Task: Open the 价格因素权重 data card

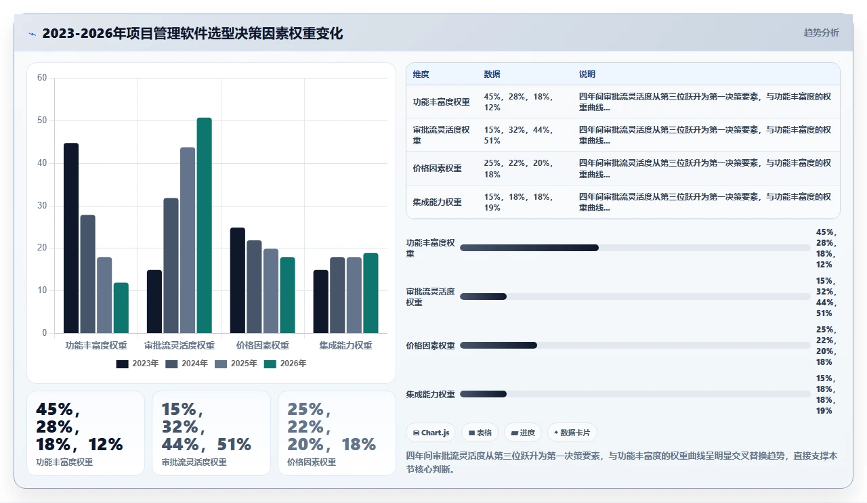Action: pos(337,433)
